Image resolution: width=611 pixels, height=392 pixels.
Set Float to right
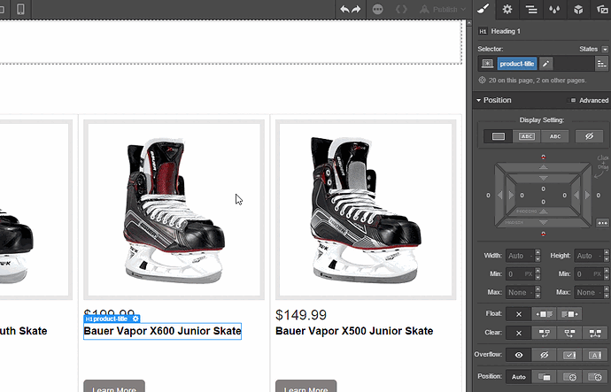tap(569, 314)
